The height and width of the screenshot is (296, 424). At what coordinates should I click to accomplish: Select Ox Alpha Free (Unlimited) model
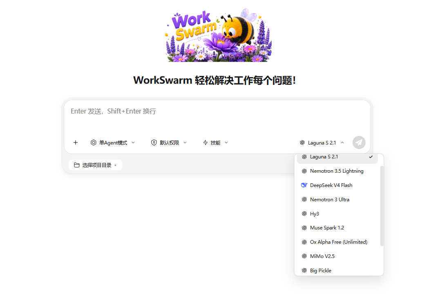pyautogui.click(x=337, y=242)
